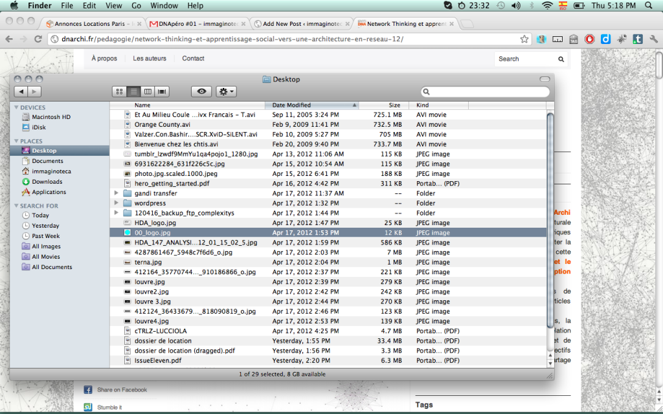
Task: Expand the wordpress folder disclosure triangle
Action: pos(117,203)
